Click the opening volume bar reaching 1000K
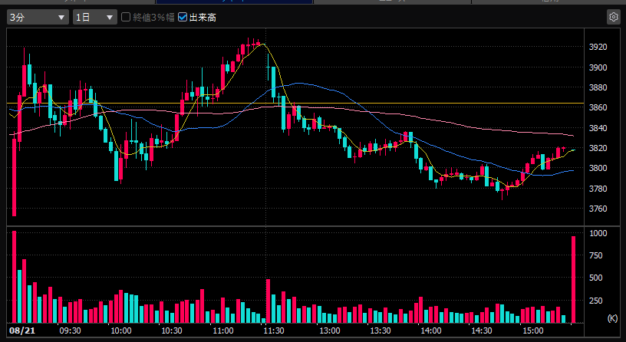The image size is (626, 342). (x=15, y=277)
